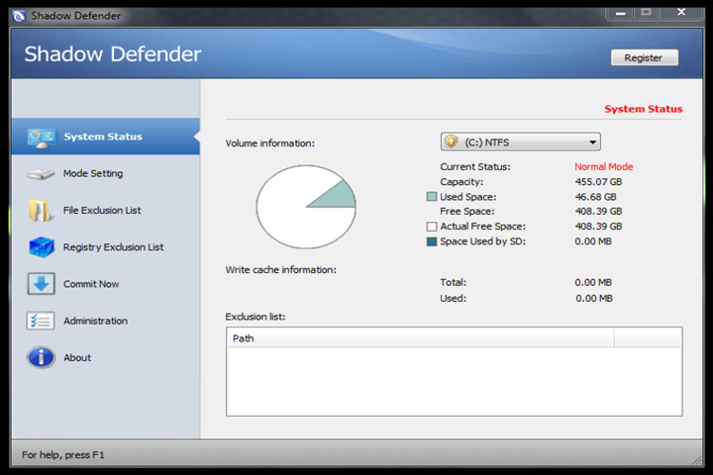The height and width of the screenshot is (475, 713).
Task: Click the About info icon
Action: (x=41, y=357)
